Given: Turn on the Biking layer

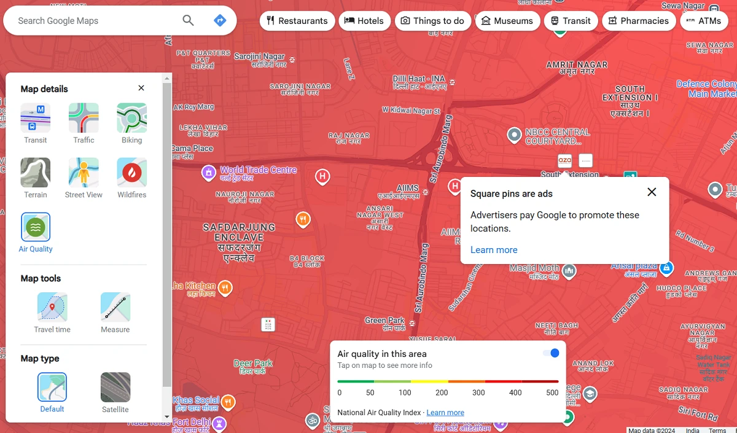Looking at the screenshot, I should [131, 123].
